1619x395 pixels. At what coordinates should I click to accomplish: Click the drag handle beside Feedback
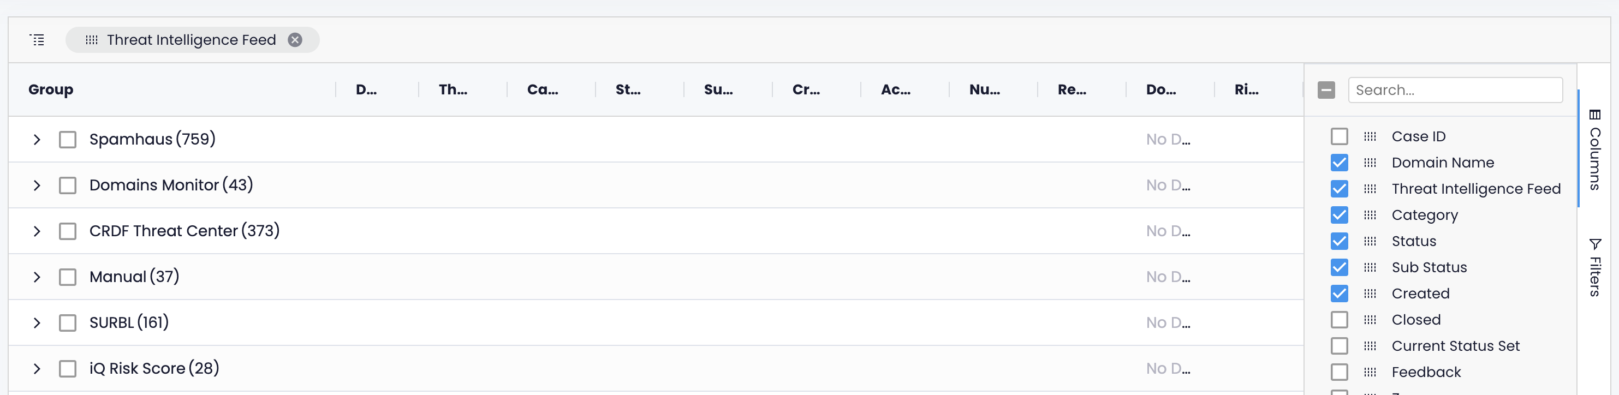click(x=1370, y=372)
